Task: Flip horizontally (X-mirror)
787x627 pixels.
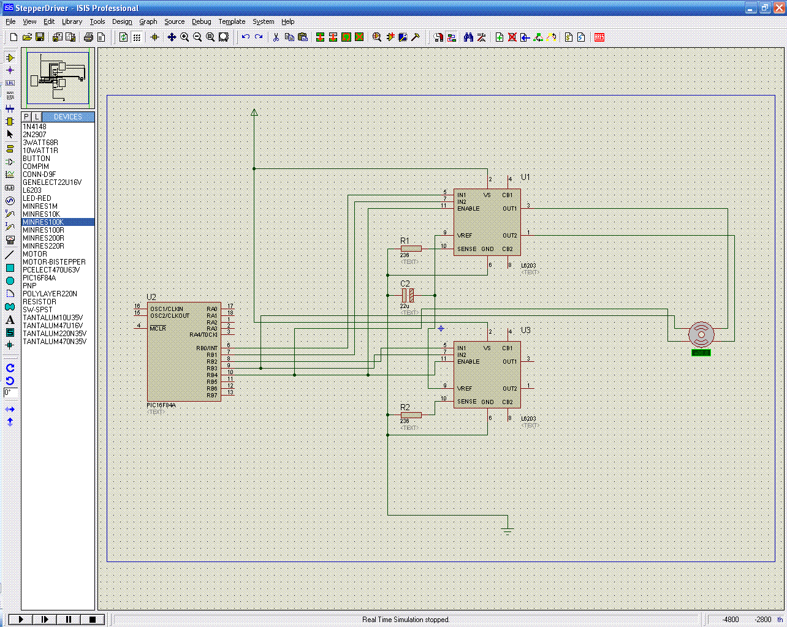Action: 10,409
